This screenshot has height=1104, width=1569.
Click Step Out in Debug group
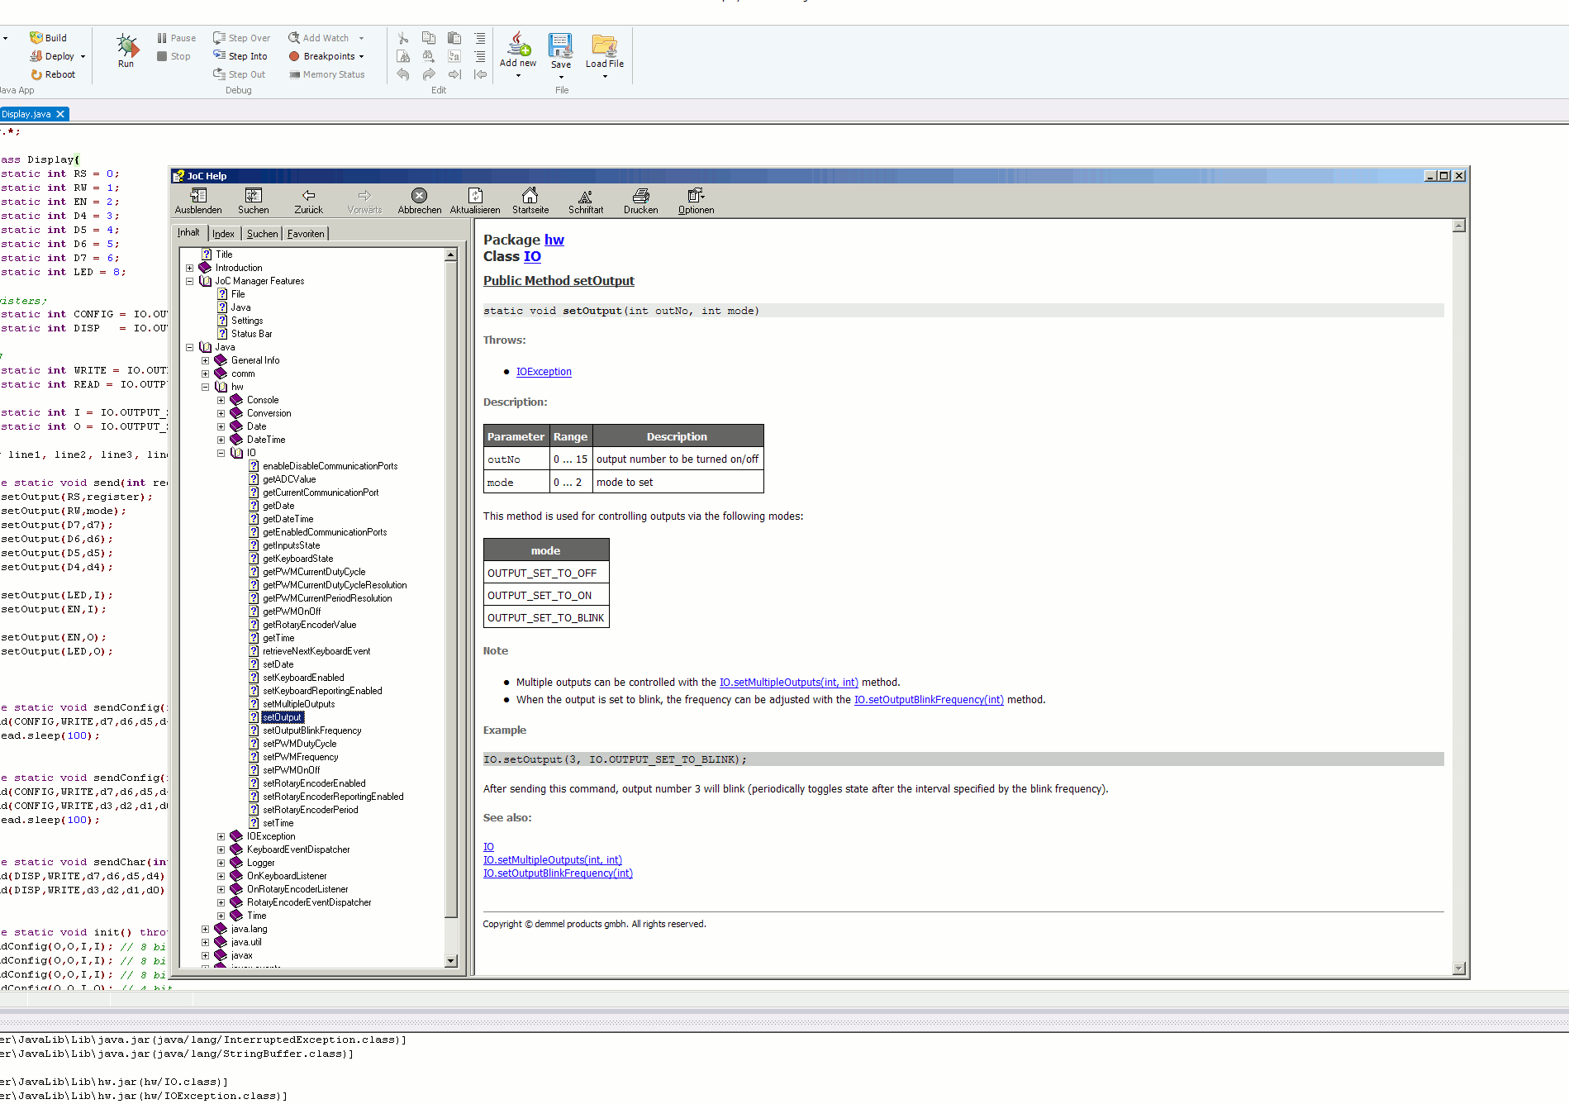pos(239,74)
